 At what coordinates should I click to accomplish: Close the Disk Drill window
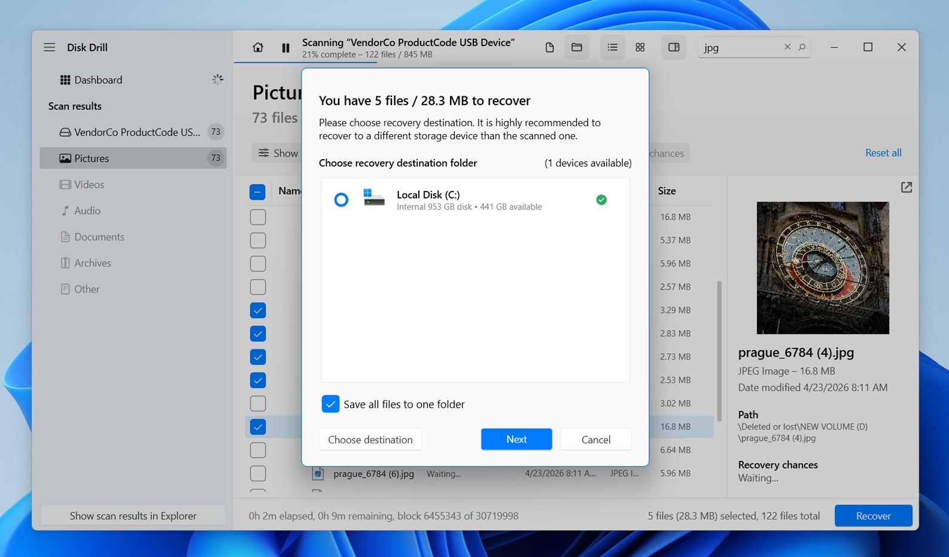pos(901,47)
